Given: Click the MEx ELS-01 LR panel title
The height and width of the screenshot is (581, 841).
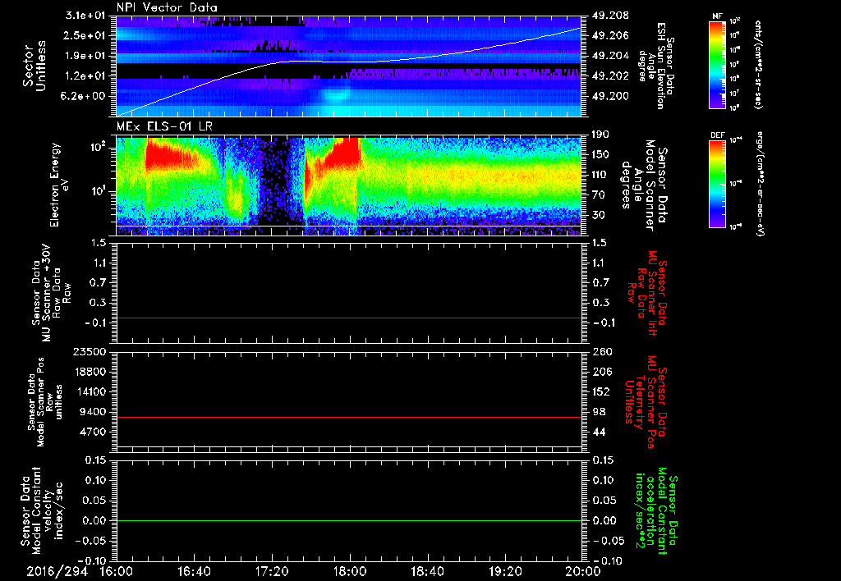Looking at the screenshot, I should [163, 126].
